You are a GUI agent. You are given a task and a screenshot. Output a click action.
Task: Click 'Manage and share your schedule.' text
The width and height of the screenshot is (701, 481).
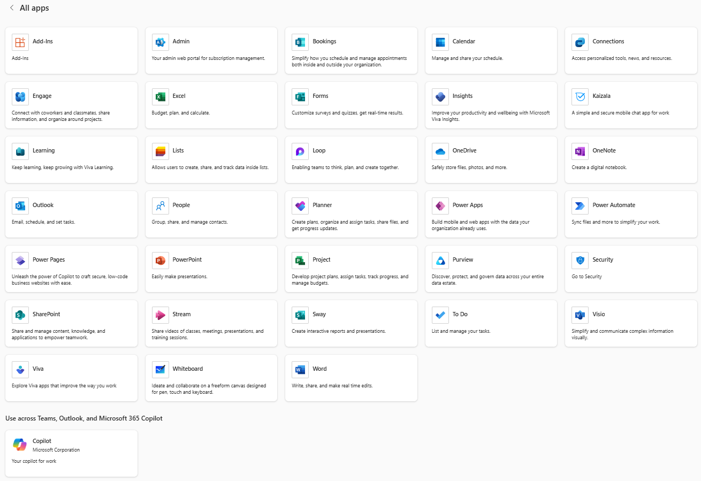[x=467, y=58]
